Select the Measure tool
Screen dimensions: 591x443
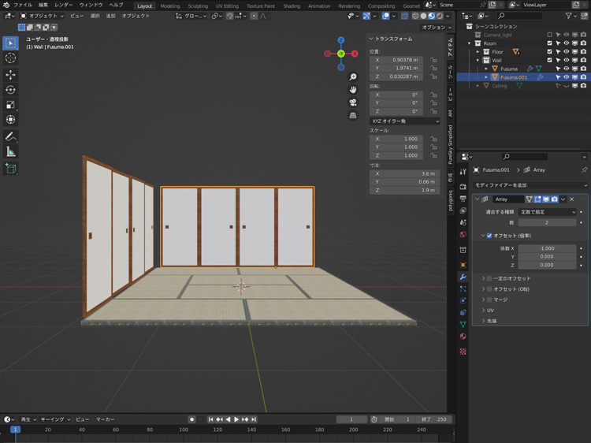tap(10, 151)
